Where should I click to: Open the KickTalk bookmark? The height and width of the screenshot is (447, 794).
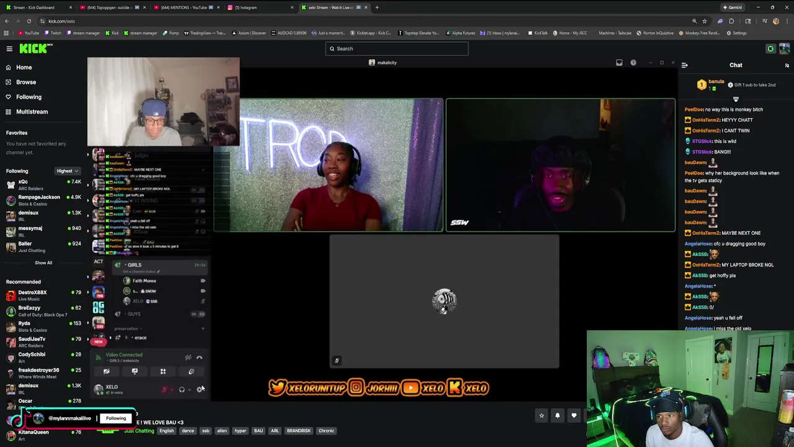[538, 33]
